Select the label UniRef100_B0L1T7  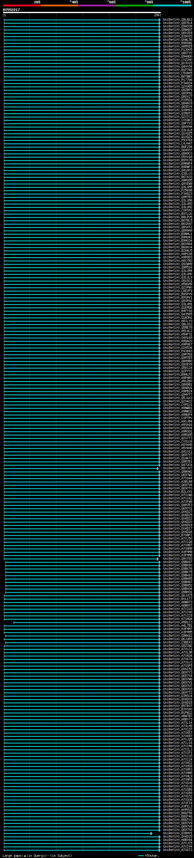(178, 599)
